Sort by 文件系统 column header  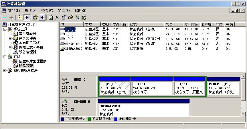pyautogui.click(x=120, y=25)
